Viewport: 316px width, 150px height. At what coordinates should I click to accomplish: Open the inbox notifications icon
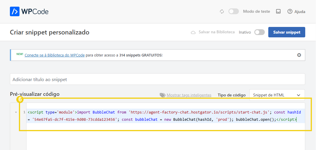[x=278, y=11]
